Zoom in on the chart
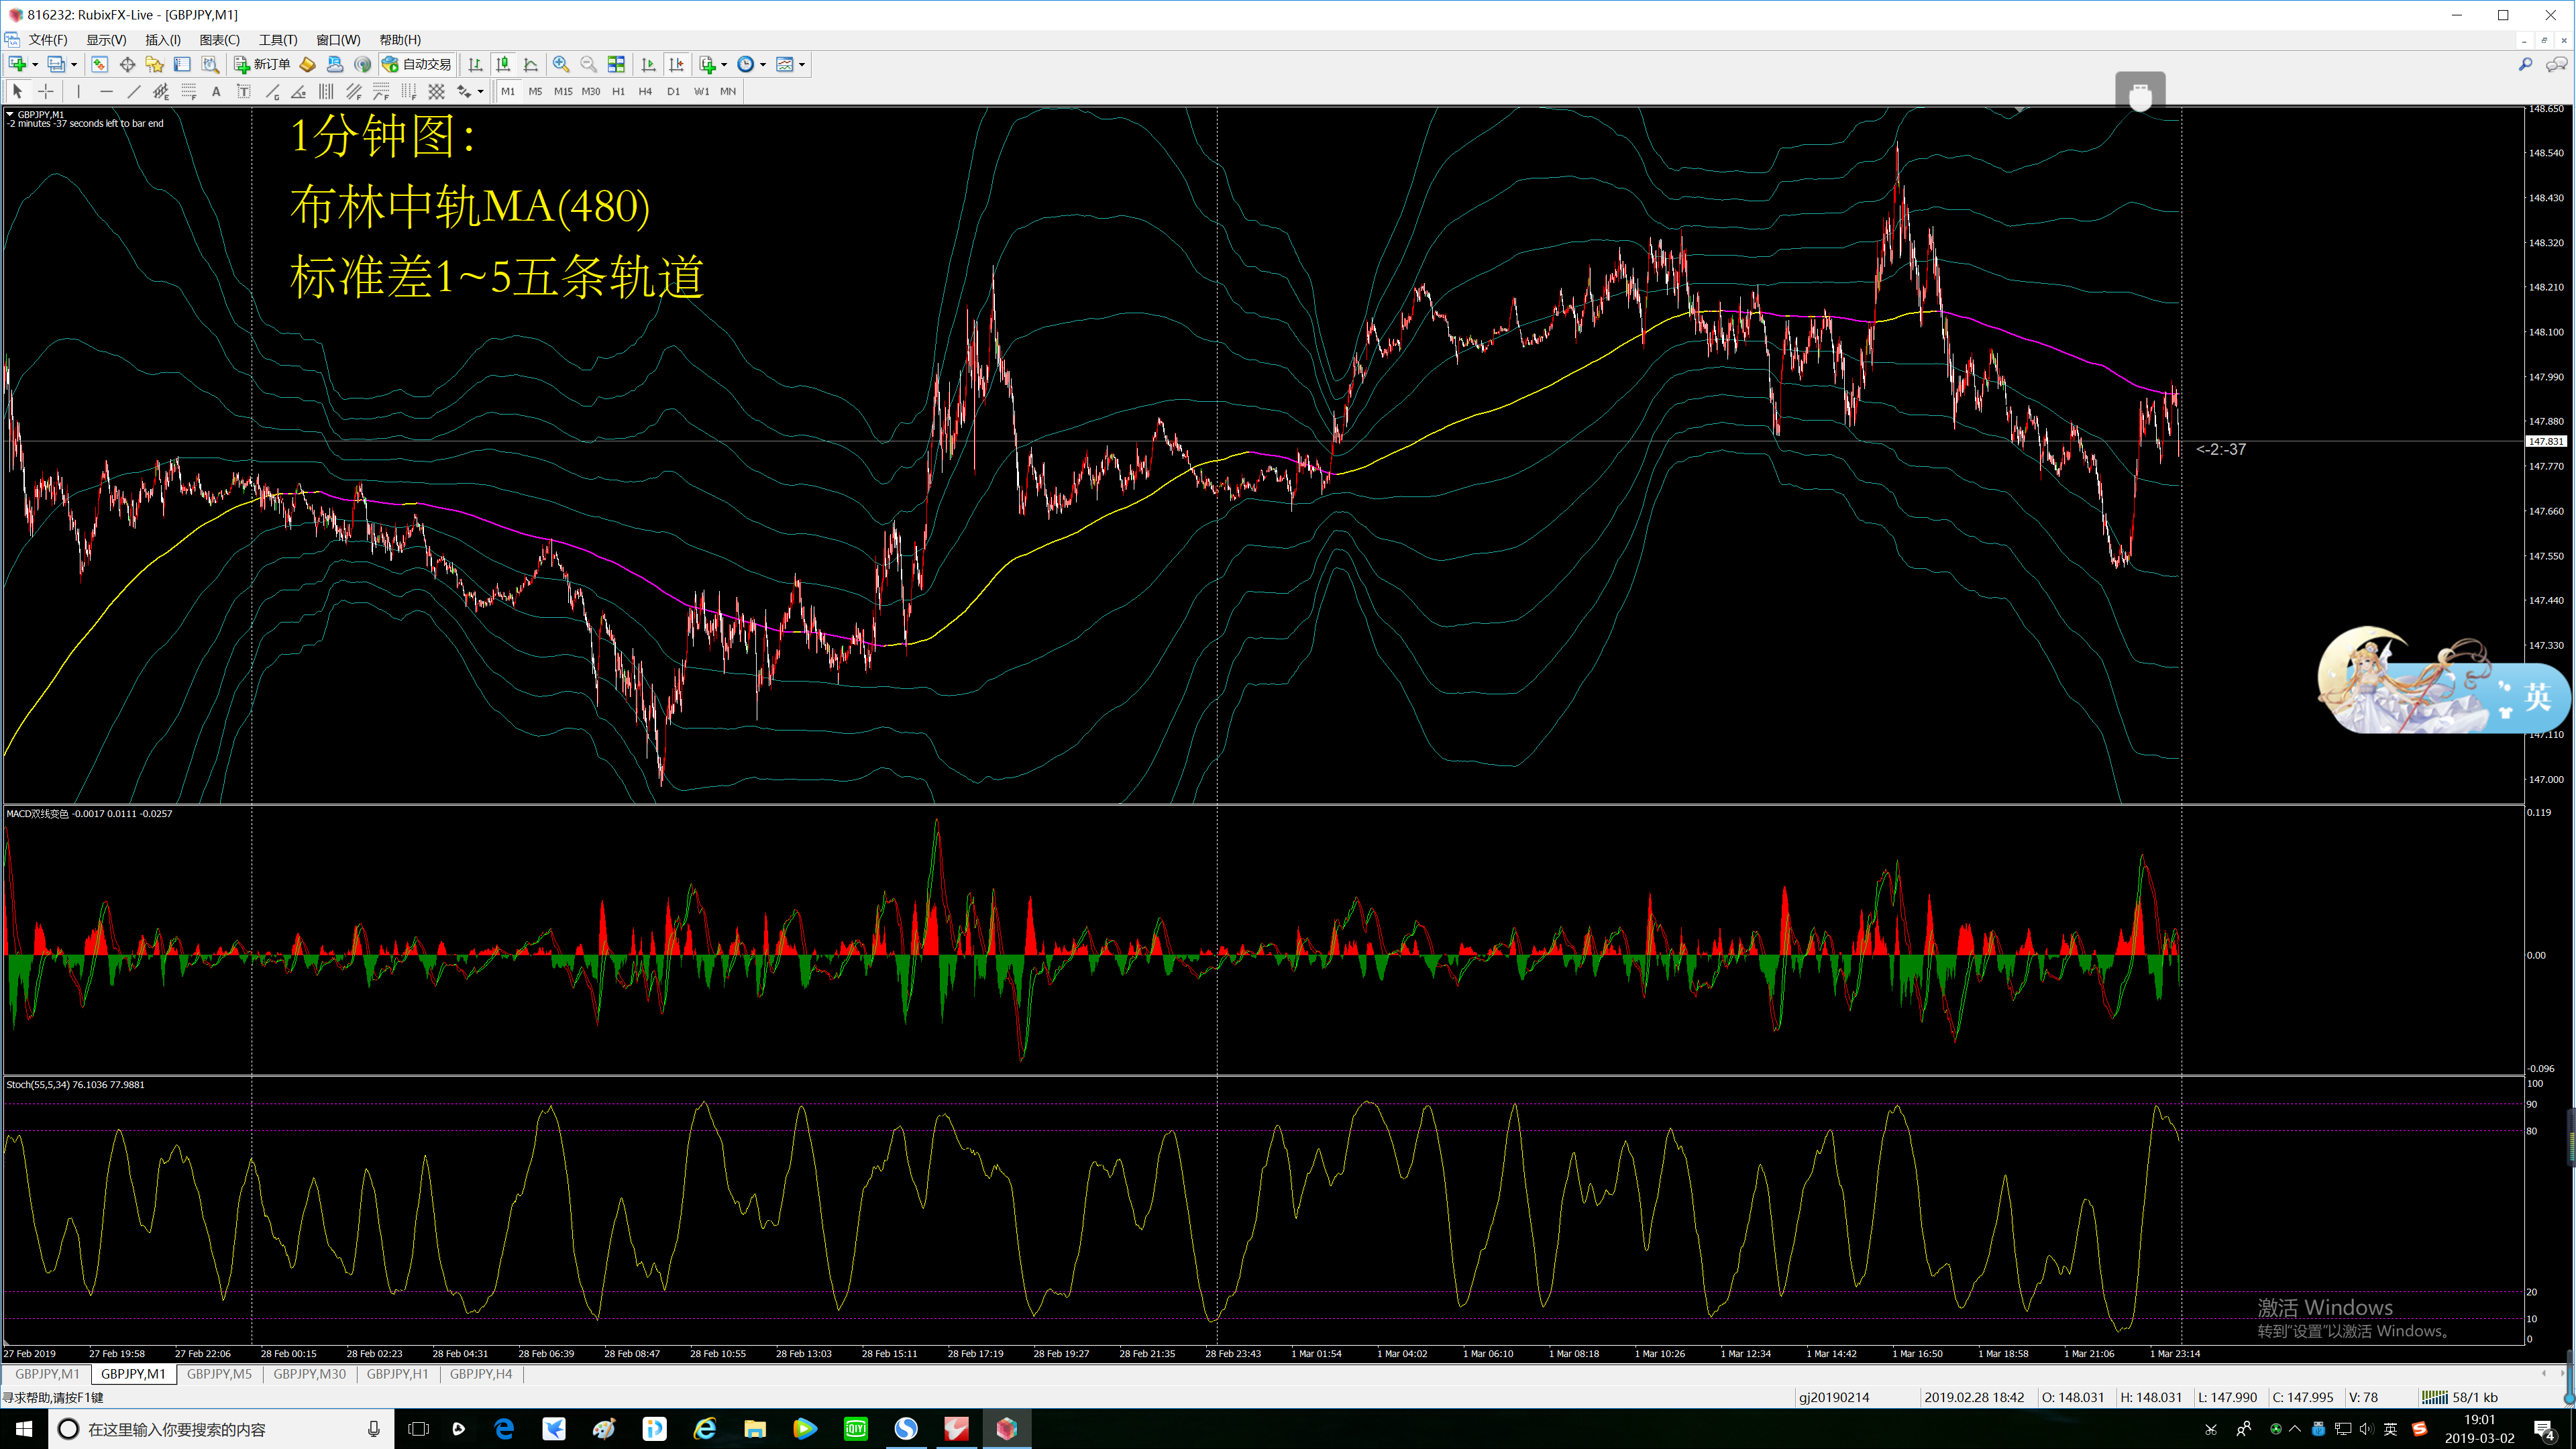 click(x=561, y=64)
